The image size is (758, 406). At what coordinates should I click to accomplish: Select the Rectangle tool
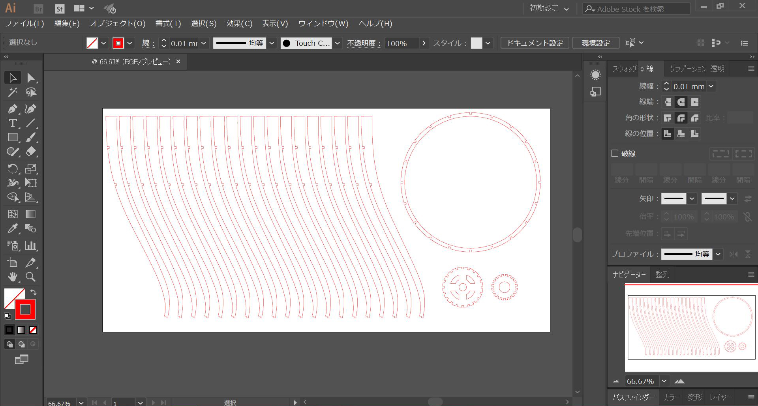click(13, 137)
